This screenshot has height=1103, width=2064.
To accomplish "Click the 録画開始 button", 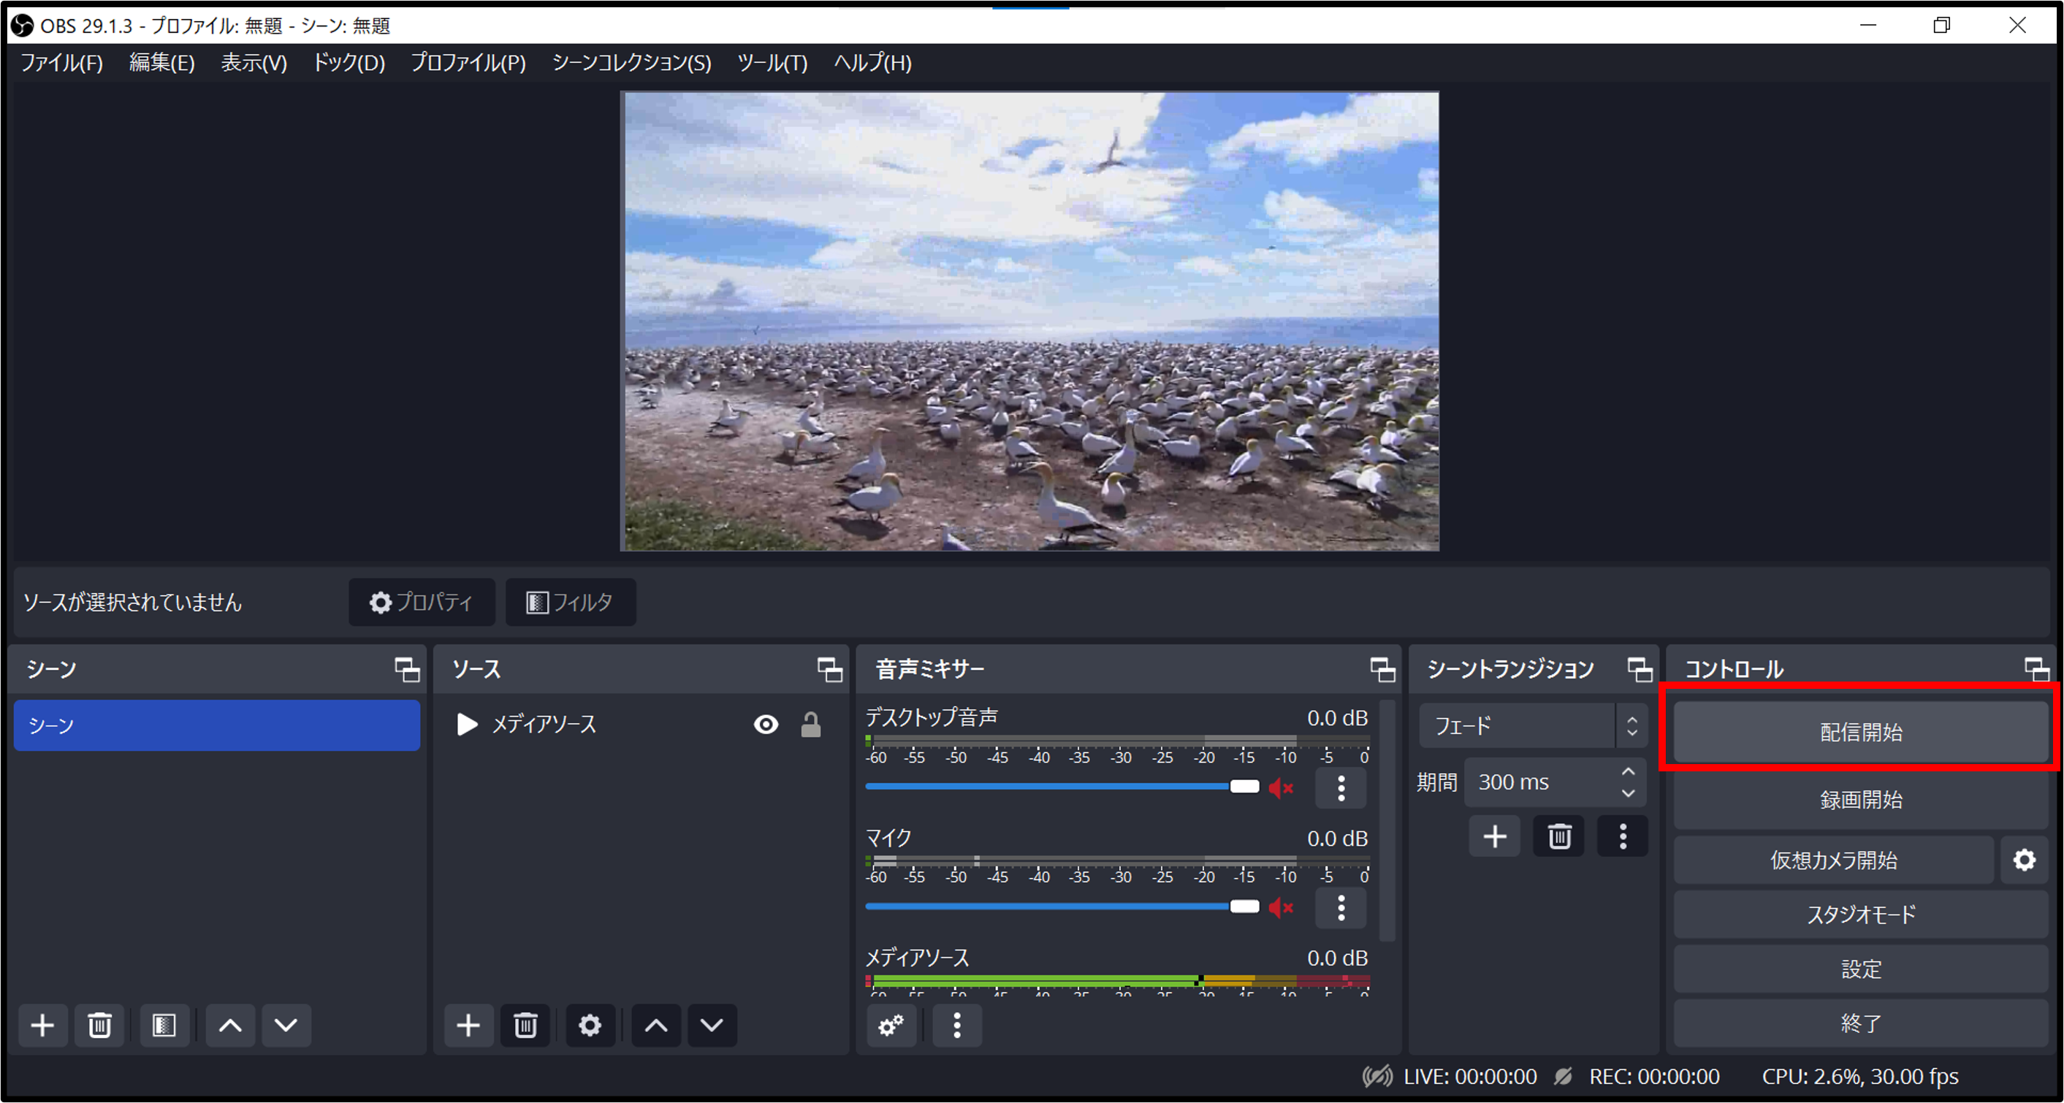I will pos(1860,799).
